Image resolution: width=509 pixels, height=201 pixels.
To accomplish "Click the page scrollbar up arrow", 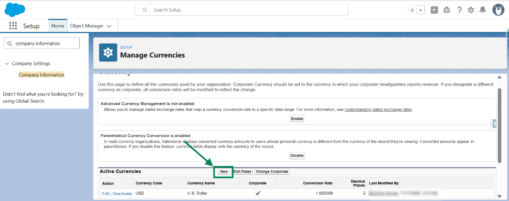I will 500,77.
